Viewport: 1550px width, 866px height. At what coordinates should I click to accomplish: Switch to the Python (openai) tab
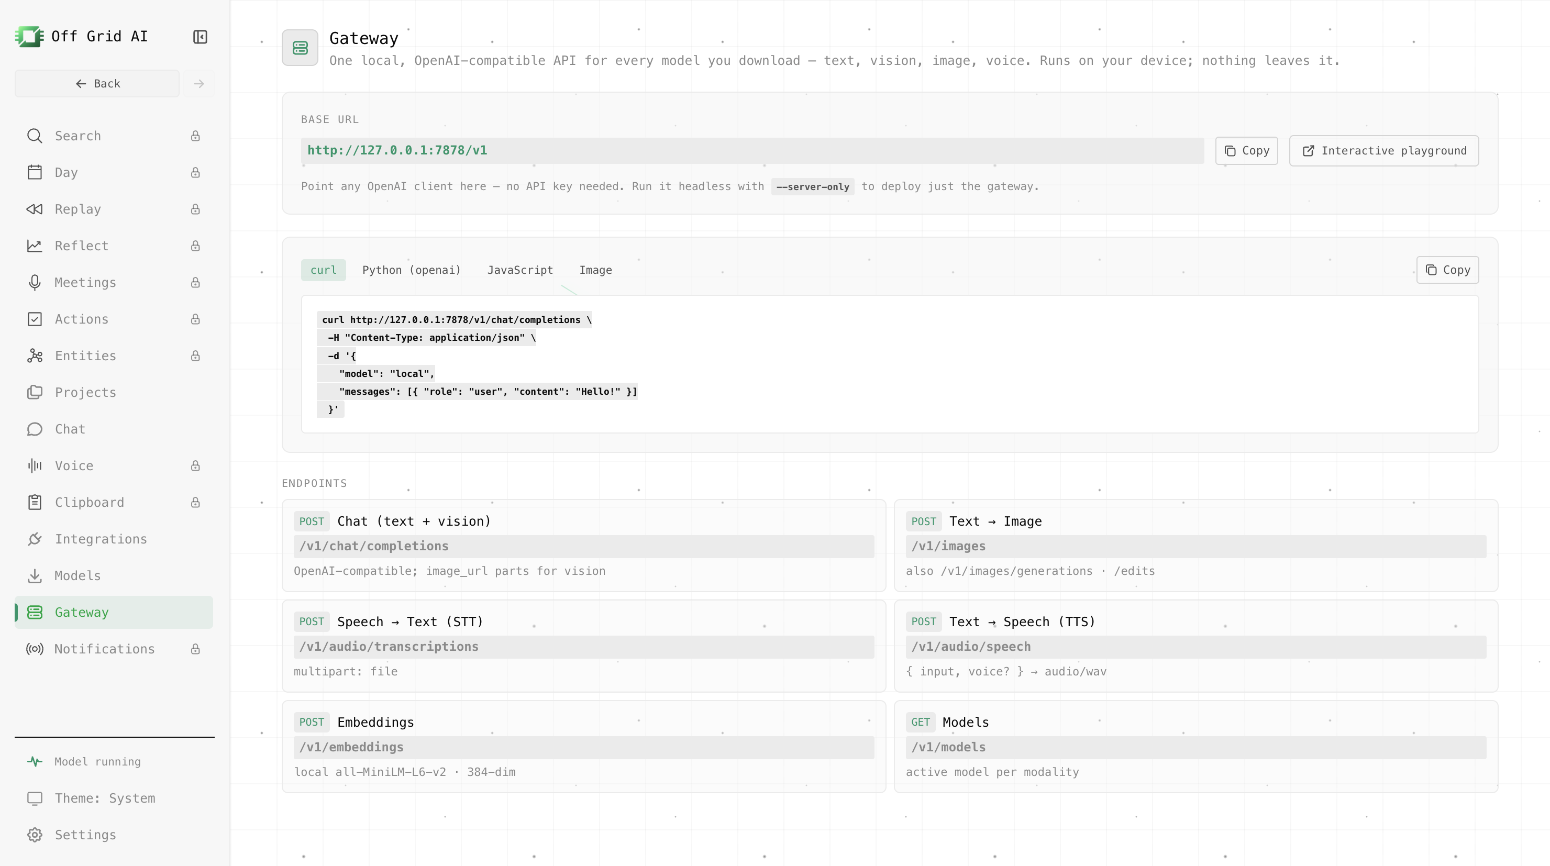[412, 270]
